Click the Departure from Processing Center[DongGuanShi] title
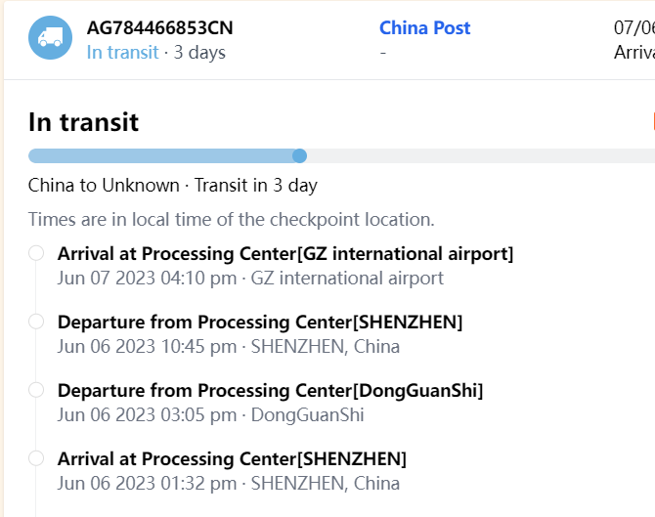 pos(270,391)
